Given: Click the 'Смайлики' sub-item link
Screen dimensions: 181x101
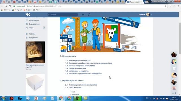Looking at the screenshot, I should pos(75,95).
